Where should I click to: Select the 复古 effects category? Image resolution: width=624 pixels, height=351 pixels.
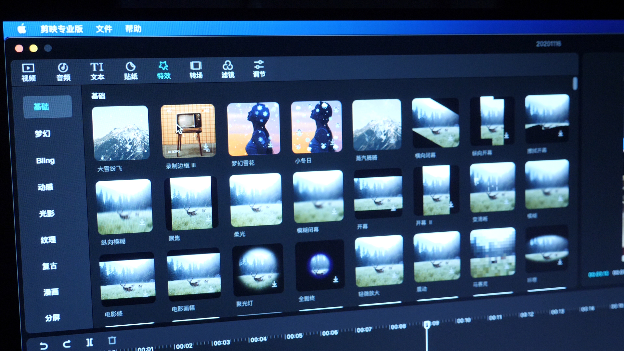pos(49,266)
